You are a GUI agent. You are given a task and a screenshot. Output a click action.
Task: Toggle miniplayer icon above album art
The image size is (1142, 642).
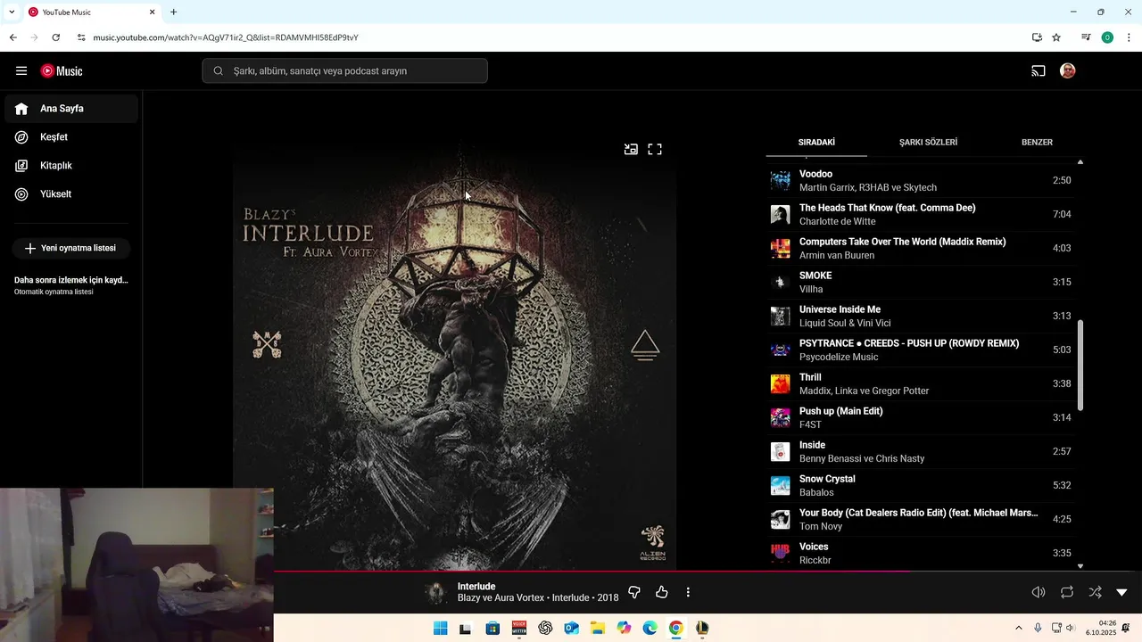coord(631,150)
